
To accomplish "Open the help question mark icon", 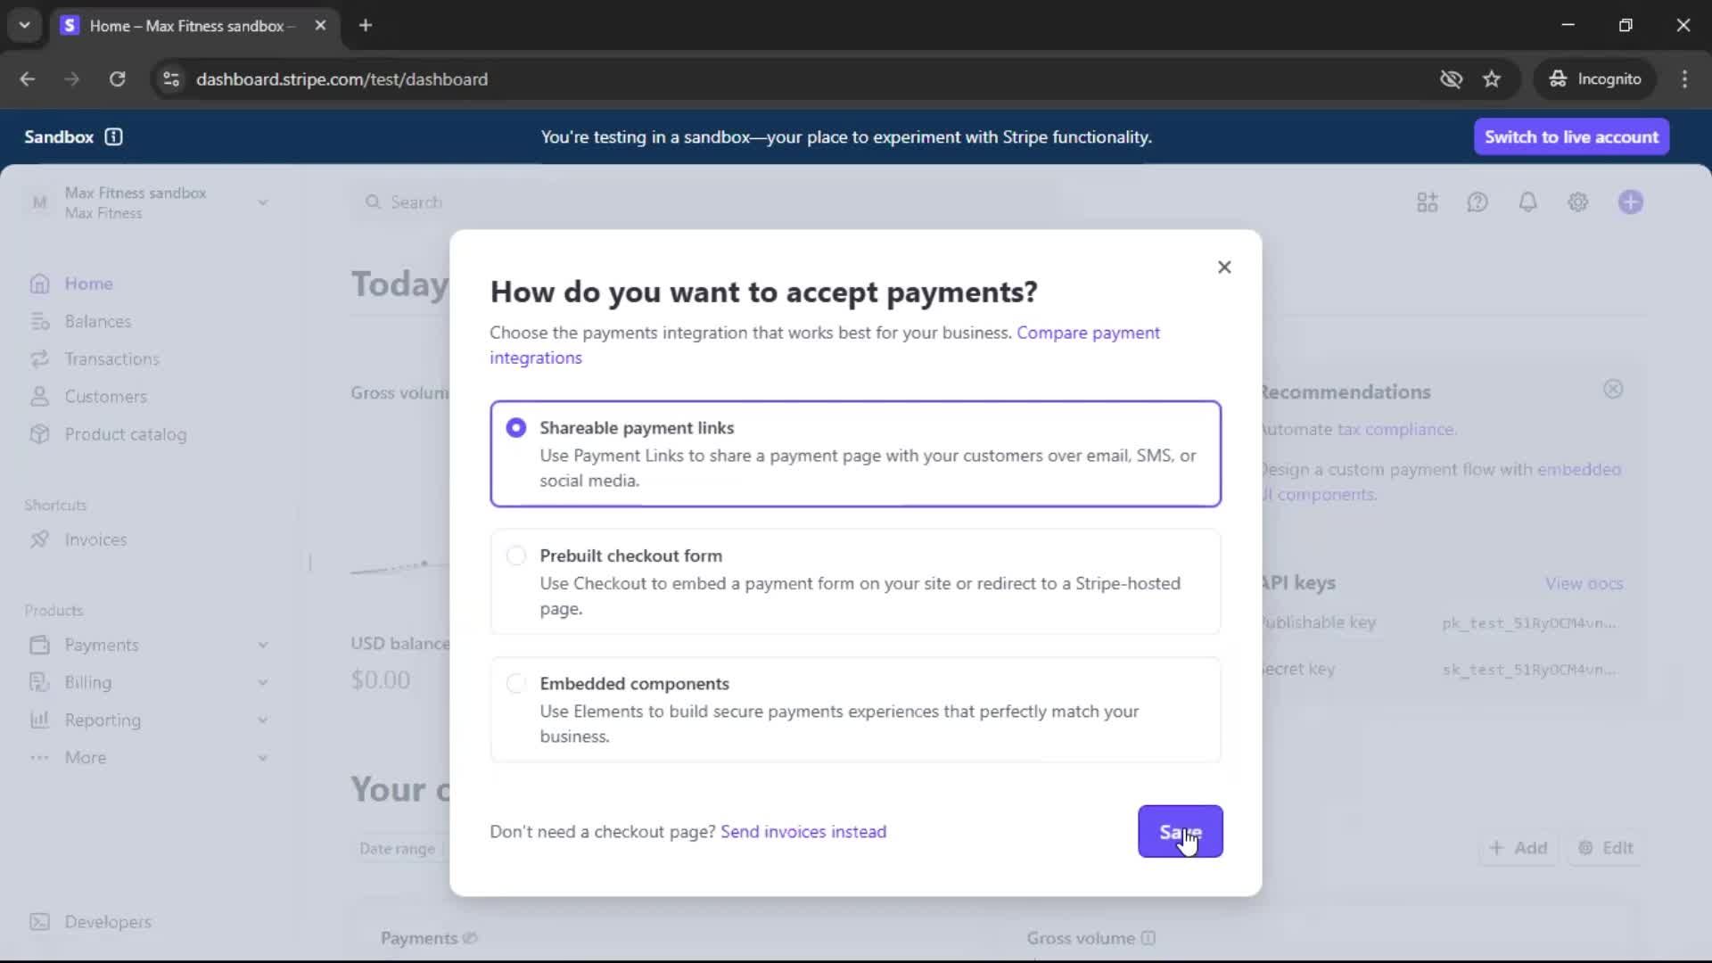I will click(1477, 202).
